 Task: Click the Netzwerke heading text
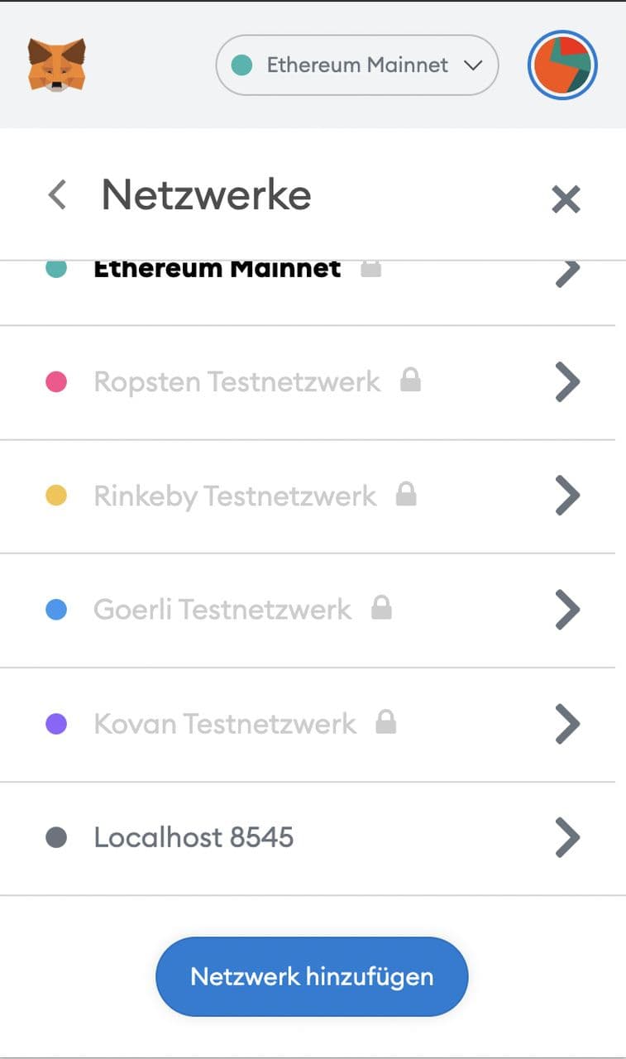206,195
